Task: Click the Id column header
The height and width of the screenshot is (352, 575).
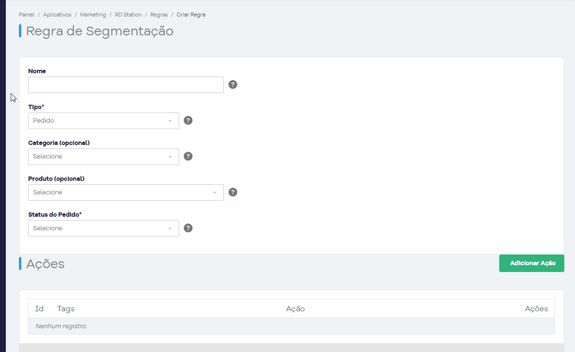Action: pyautogui.click(x=39, y=309)
